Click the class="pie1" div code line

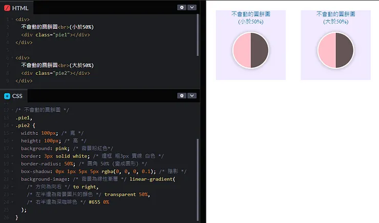pos(55,35)
